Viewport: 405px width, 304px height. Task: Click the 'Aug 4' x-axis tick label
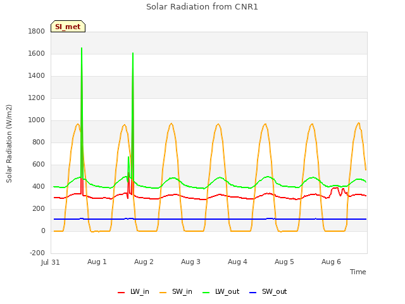tap(237, 262)
